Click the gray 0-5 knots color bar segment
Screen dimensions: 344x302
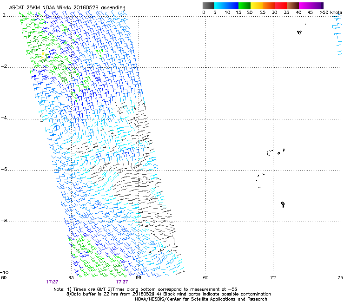[x=208, y=6]
